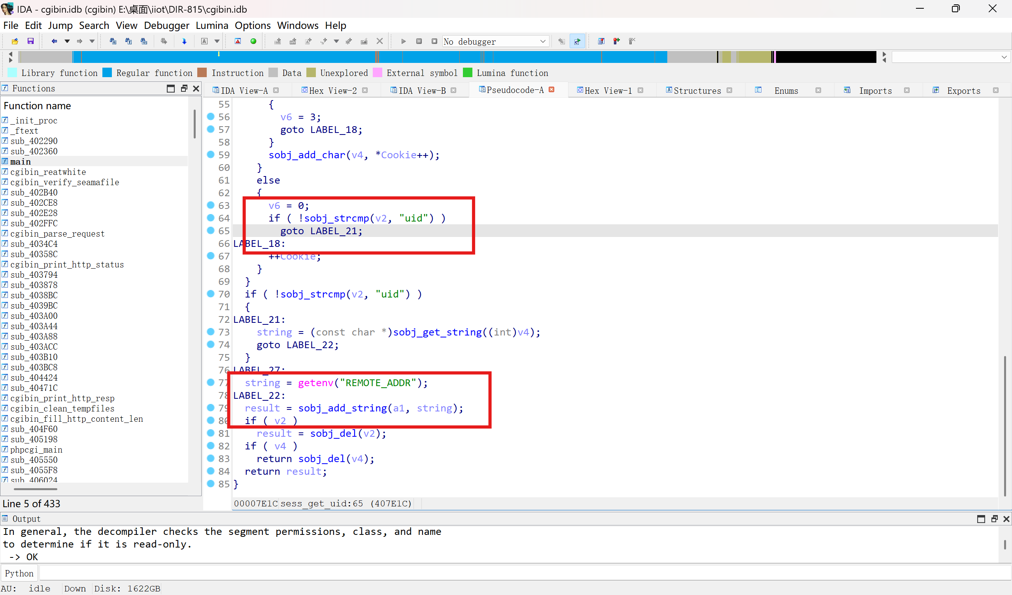
Task: Close the IDA View-B tab
Action: coord(453,91)
